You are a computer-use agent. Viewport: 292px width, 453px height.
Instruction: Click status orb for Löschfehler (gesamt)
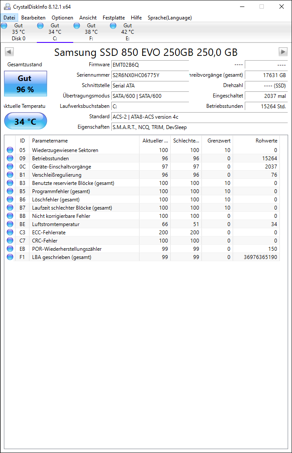coord(10,199)
